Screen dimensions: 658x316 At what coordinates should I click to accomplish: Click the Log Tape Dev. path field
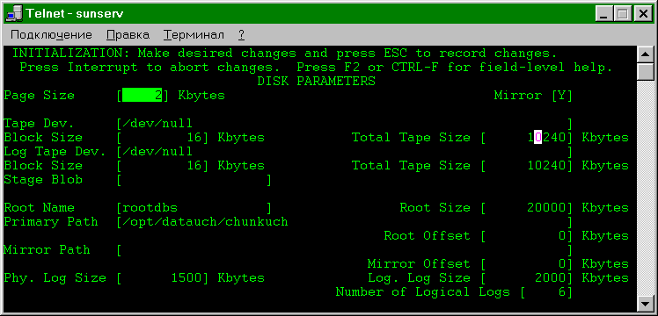pyautogui.click(x=345, y=152)
